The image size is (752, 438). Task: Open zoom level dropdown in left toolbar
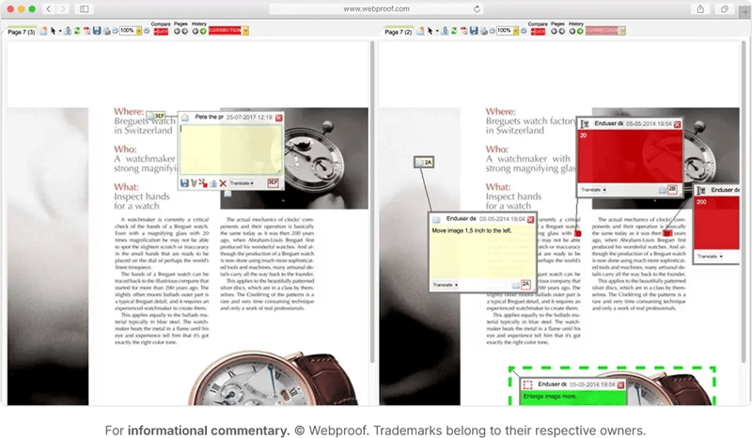139,31
